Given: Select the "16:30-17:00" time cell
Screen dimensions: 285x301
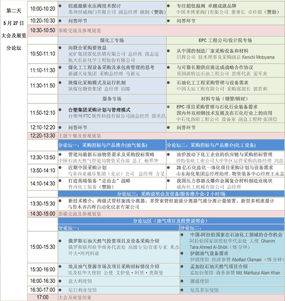Looking at the screenshot, I should point(43,290).
